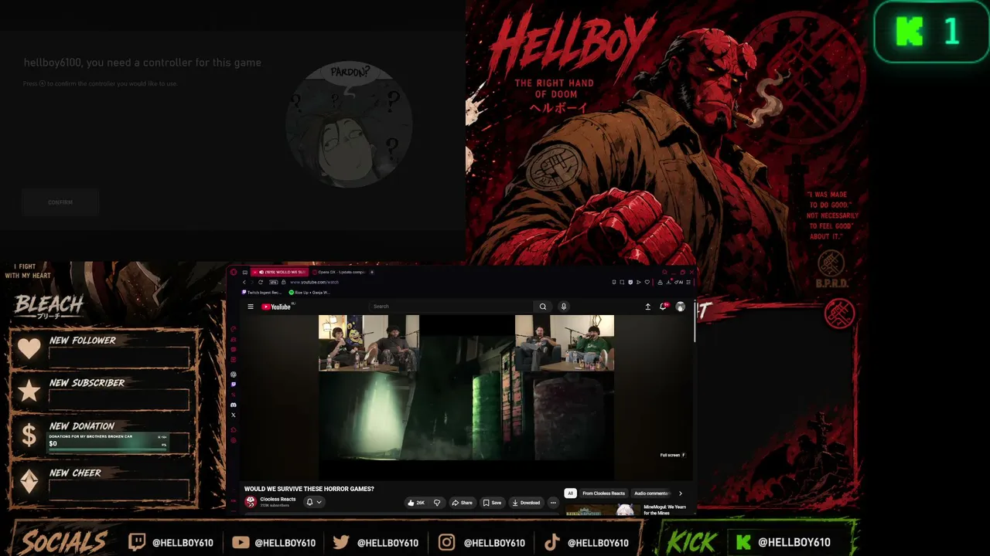Open the Clooless Reacts channel avatar
The image size is (990, 556).
(251, 502)
